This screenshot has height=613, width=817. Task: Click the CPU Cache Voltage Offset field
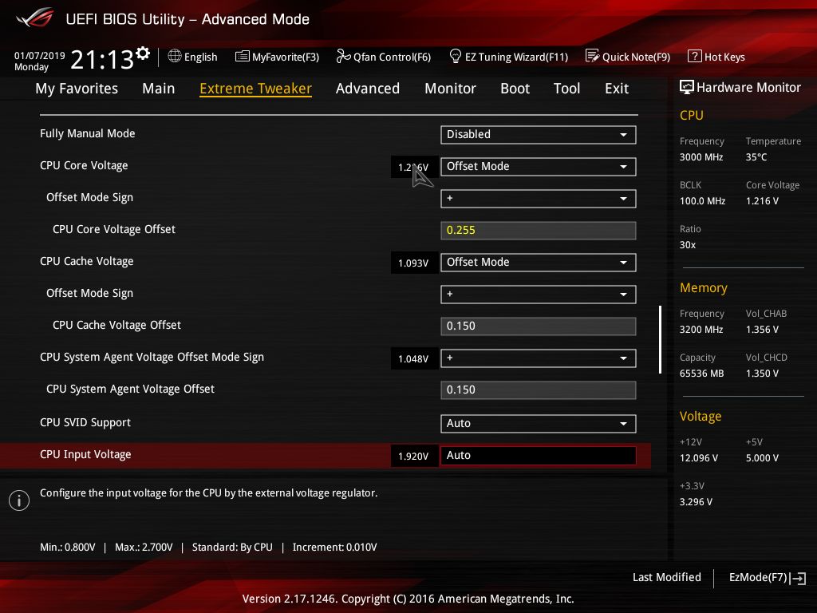[x=539, y=326]
